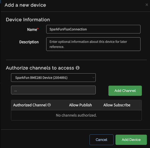
Task: Cancel adding the new device
Action: click(101, 140)
